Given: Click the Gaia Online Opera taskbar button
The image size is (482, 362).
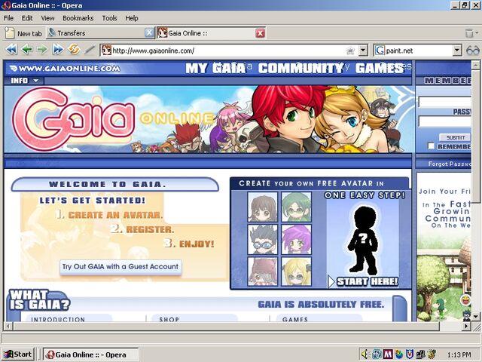Looking at the screenshot, I should click(90, 354).
